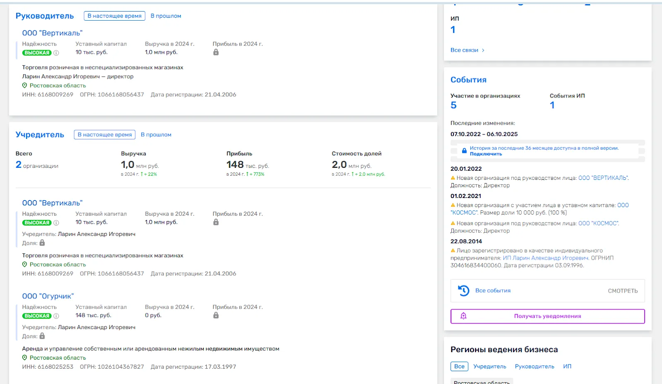Select В настоящее время filter in Учредитель
Image resolution: width=662 pixels, height=384 pixels.
coord(105,134)
